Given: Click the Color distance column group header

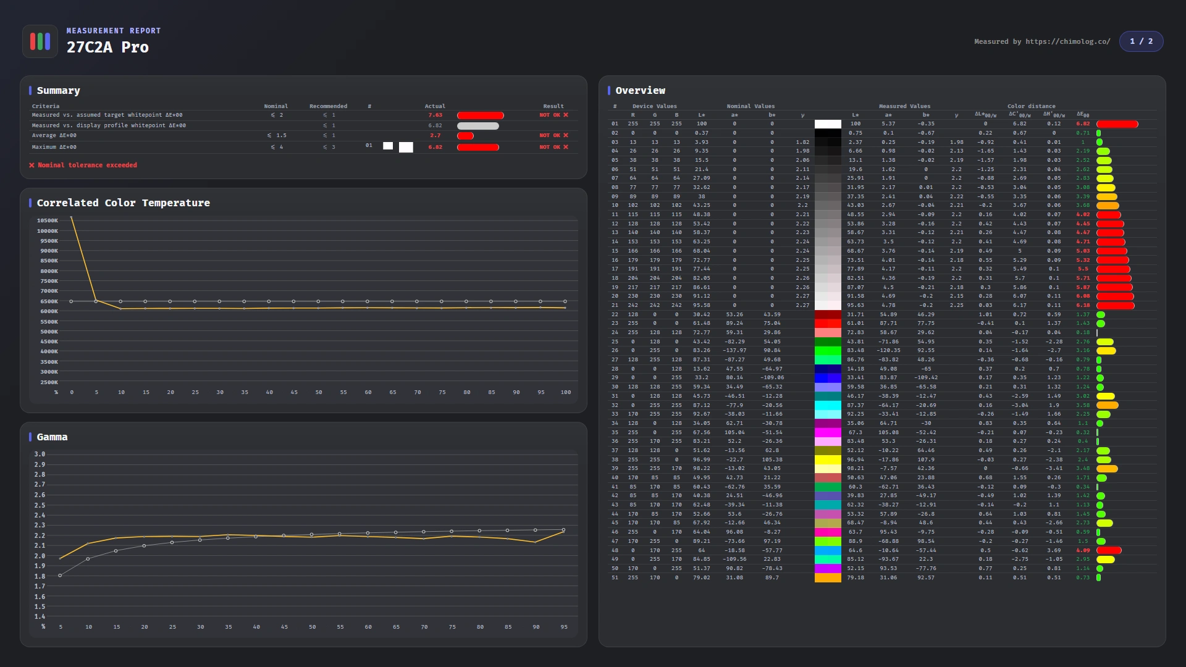Looking at the screenshot, I should [x=1032, y=106].
